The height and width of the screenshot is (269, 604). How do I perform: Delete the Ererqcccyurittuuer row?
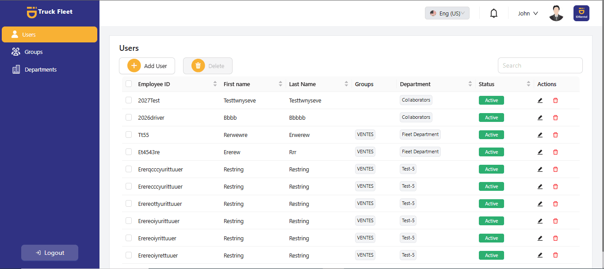click(x=555, y=169)
